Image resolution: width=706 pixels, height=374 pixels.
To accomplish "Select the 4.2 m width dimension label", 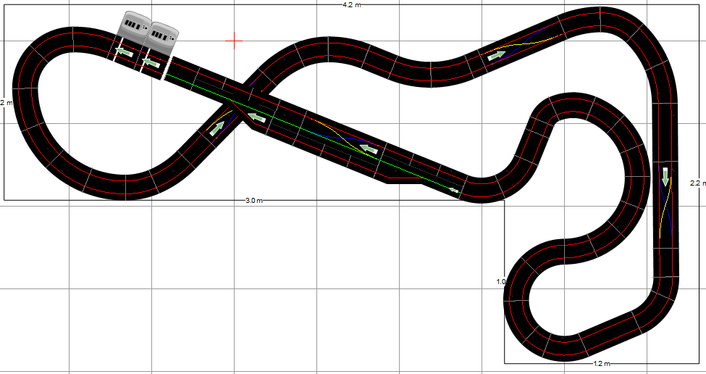I will [x=353, y=5].
